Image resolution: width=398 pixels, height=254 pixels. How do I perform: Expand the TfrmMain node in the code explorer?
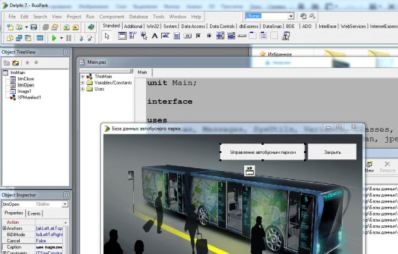click(82, 76)
